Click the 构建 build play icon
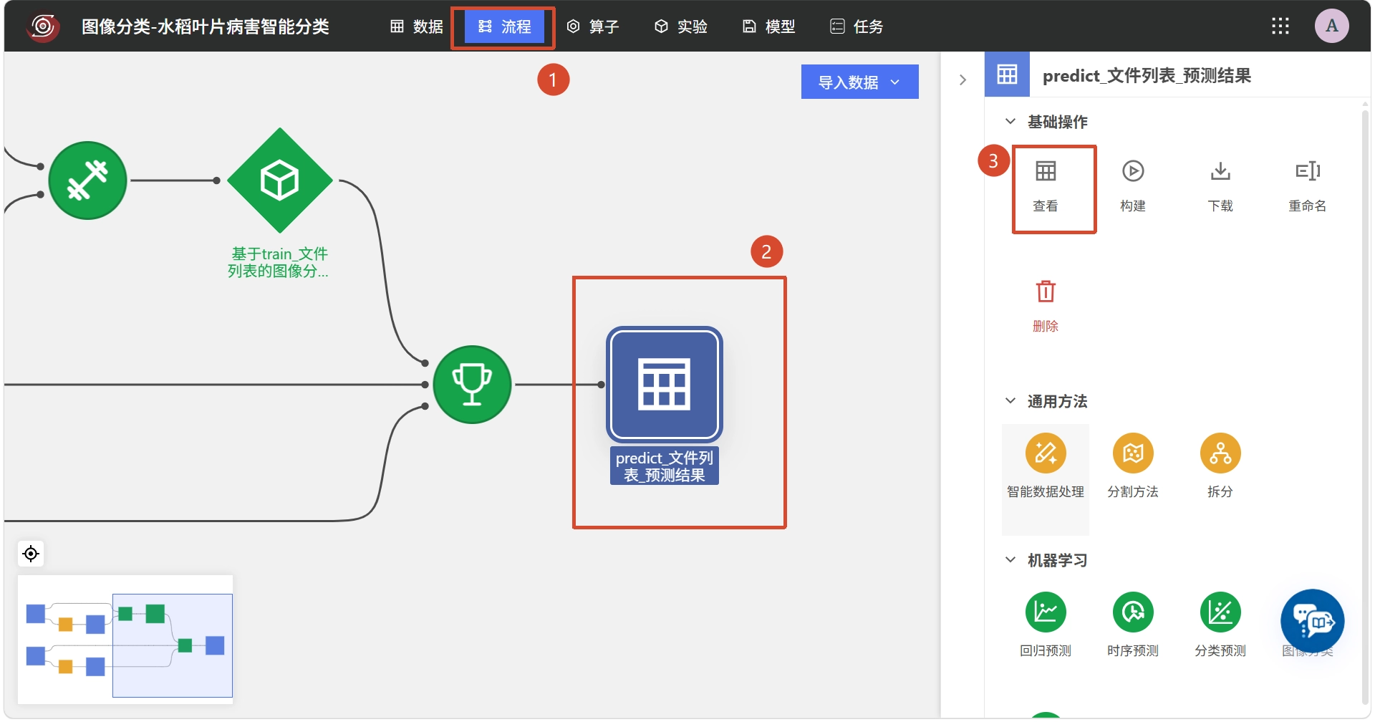 click(1133, 171)
